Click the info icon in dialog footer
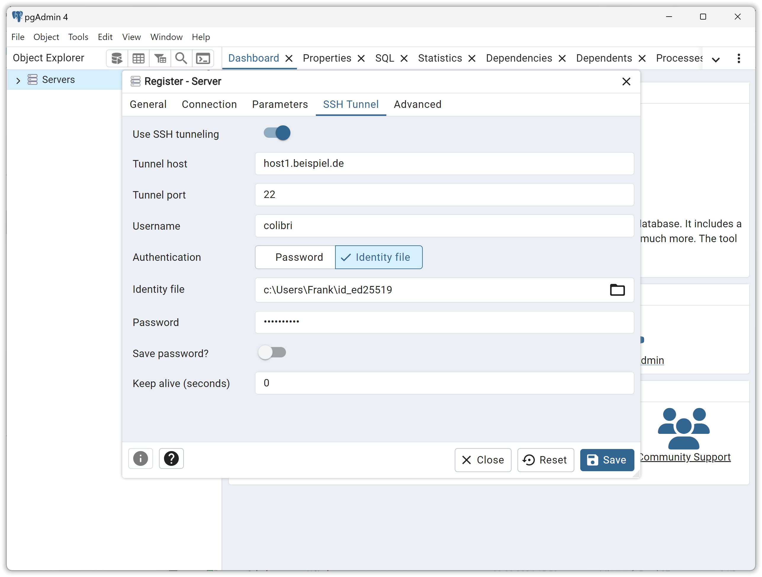This screenshot has height=577, width=762. [141, 459]
